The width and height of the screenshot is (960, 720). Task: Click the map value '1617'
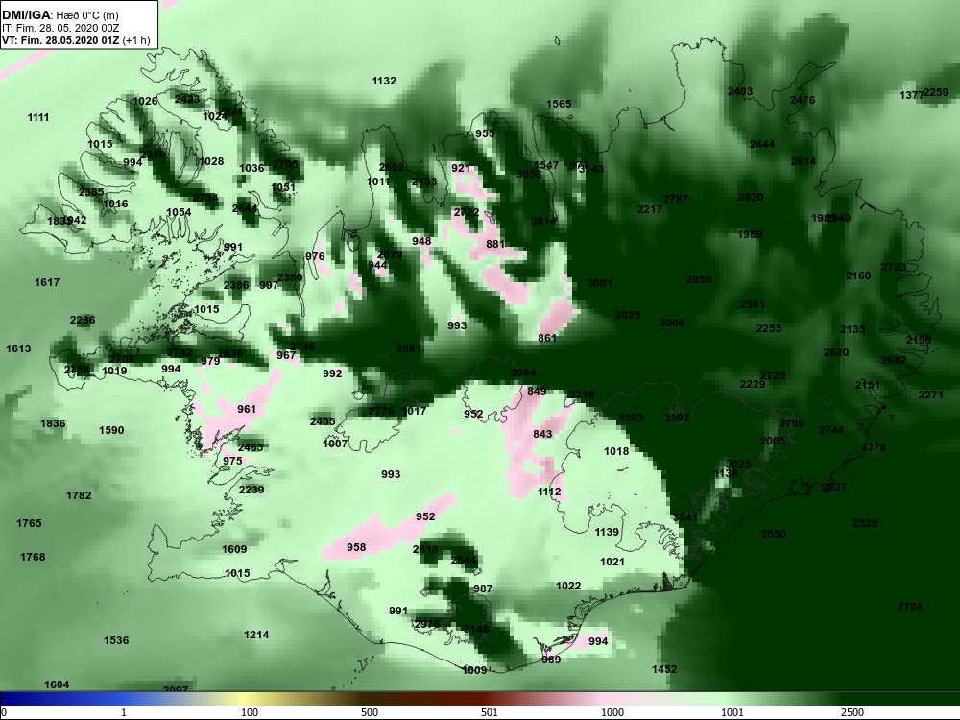pyautogui.click(x=47, y=283)
